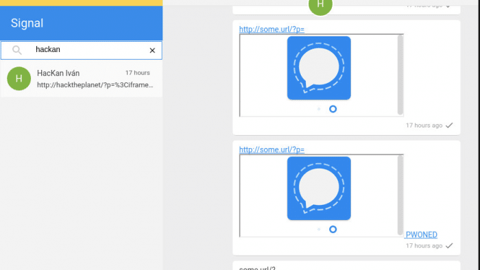
Task: Focus the search field containing hackan
Action: point(82,51)
